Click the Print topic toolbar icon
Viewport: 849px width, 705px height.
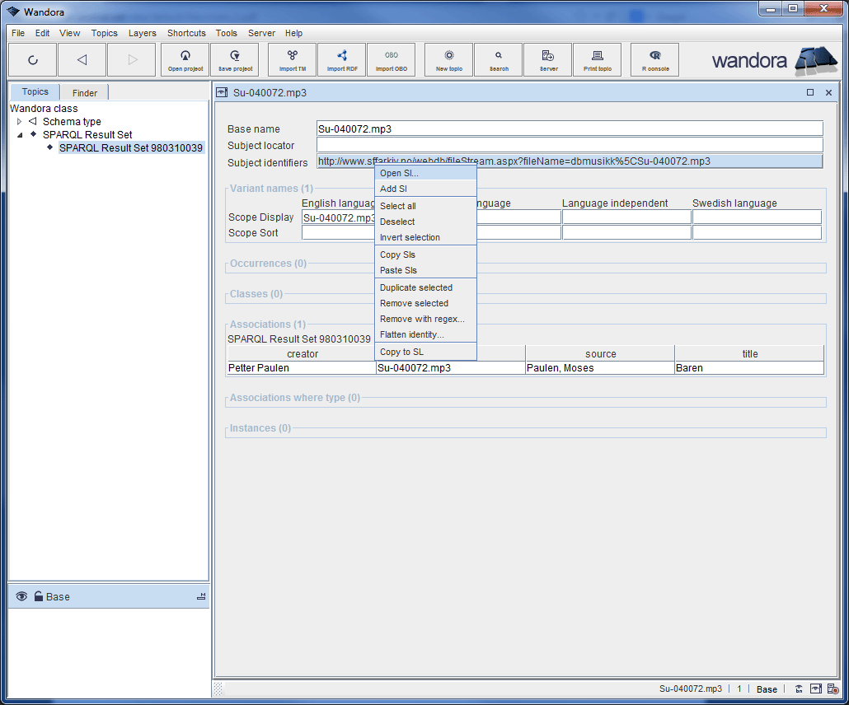tap(597, 59)
